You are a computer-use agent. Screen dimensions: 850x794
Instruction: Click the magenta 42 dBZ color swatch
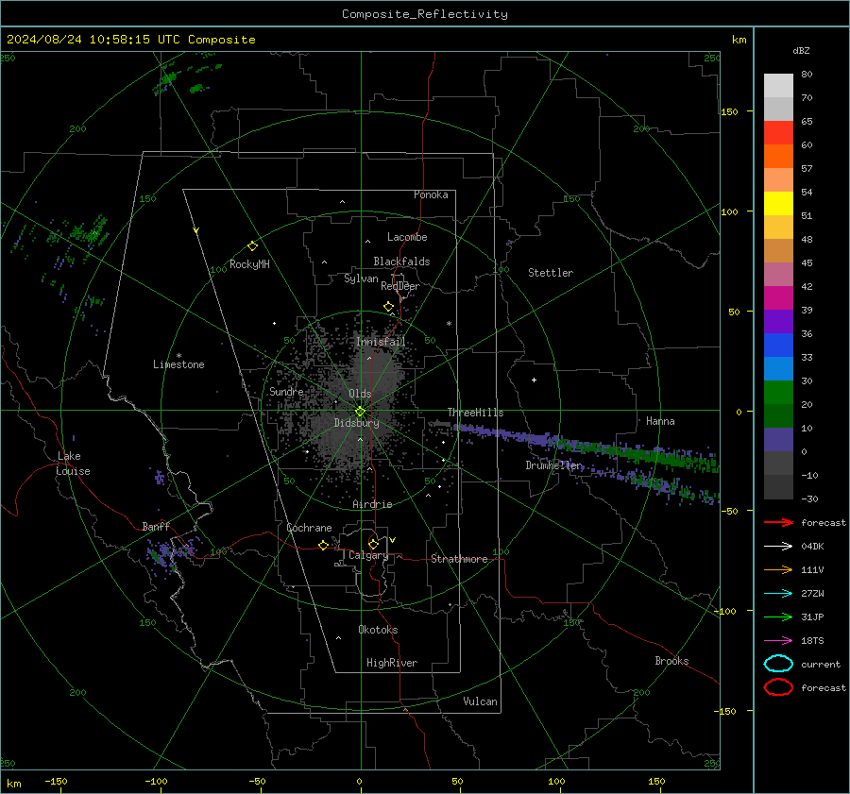click(x=778, y=298)
